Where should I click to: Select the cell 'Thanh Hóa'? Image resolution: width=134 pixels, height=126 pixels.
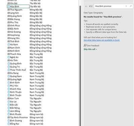point(18,54)
